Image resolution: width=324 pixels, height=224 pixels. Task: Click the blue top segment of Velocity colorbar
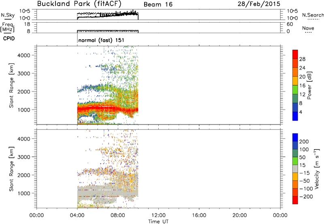tap(295, 137)
